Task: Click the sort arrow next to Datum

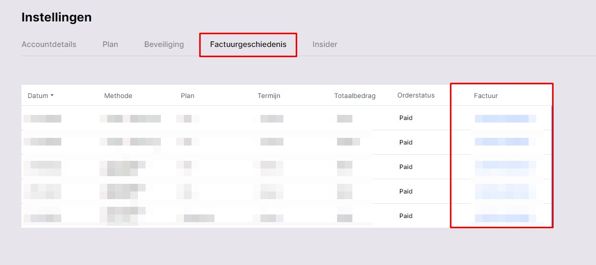Action: click(x=52, y=95)
